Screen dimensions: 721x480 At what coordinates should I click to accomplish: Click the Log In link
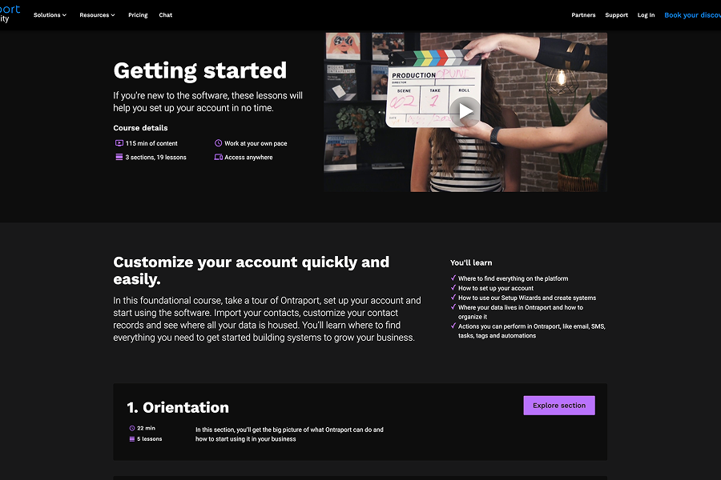click(646, 15)
